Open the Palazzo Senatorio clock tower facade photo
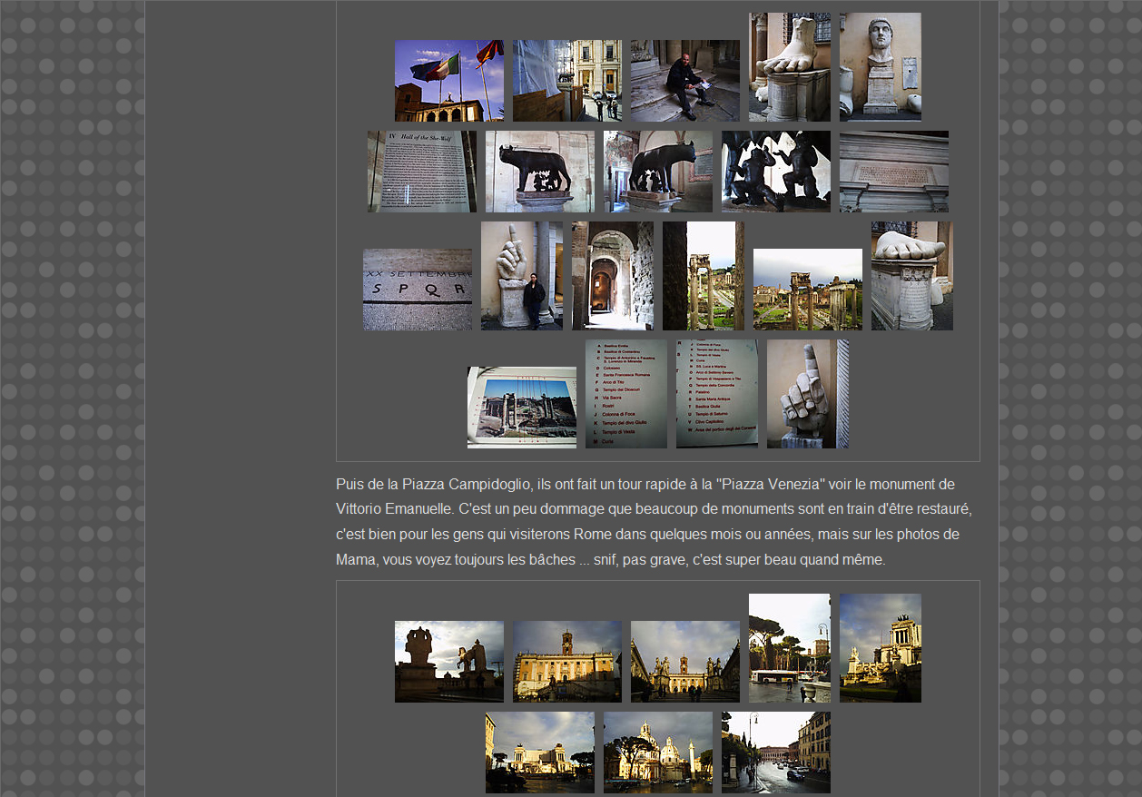The width and height of the screenshot is (1142, 797). coord(566,662)
